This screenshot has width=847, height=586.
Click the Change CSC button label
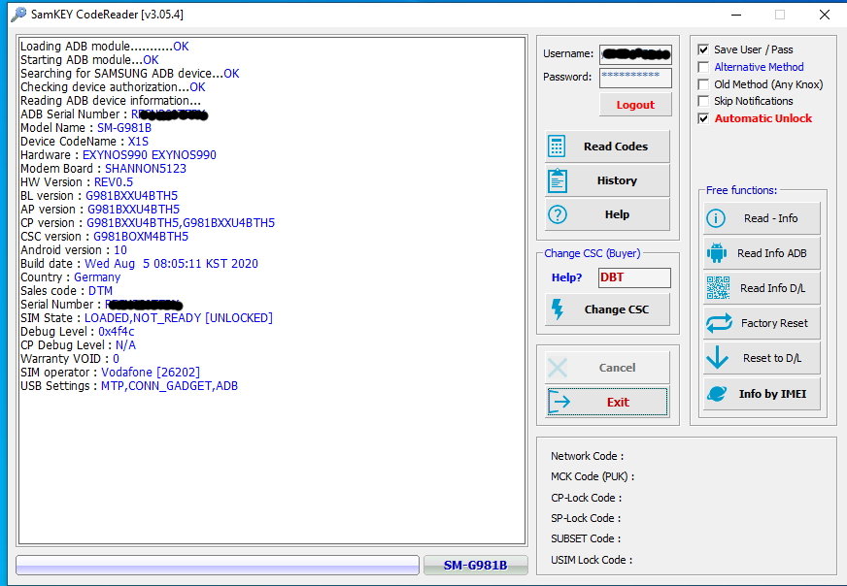pos(617,309)
